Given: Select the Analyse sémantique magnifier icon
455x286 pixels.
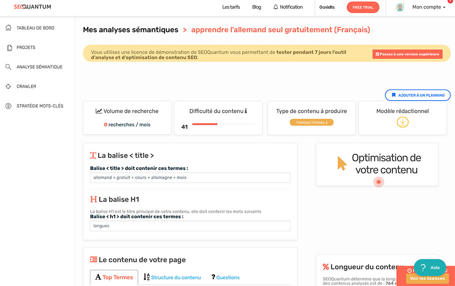Looking at the screenshot, I should (x=8, y=67).
